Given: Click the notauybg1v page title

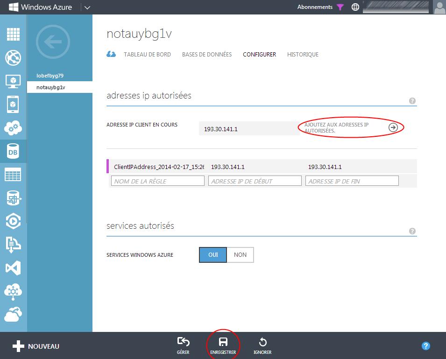Looking at the screenshot, I should tap(139, 34).
